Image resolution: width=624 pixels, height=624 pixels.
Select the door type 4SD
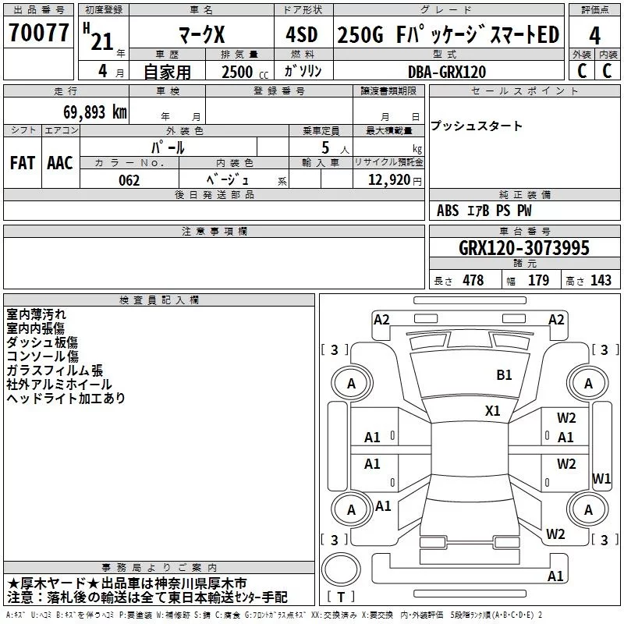(x=302, y=34)
